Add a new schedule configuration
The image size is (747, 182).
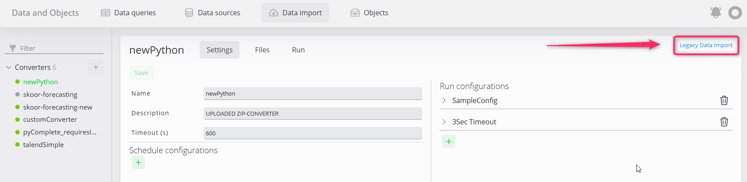point(138,162)
